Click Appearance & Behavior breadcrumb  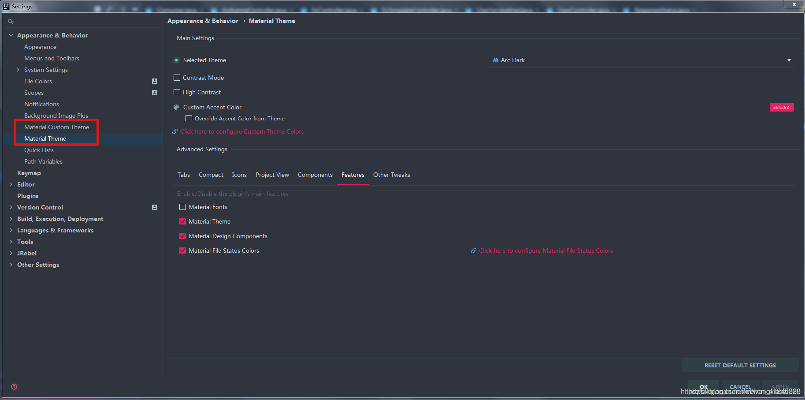point(203,21)
